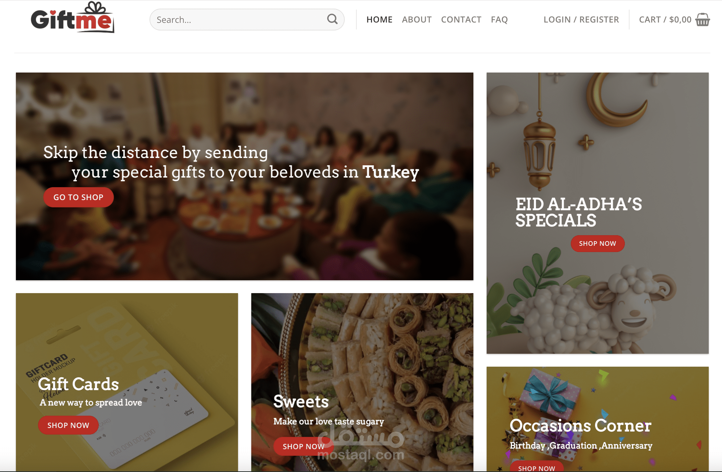Screen dimensions: 722x472
Task: Click SHOP NOW under Gift Cards
Action: pos(68,425)
